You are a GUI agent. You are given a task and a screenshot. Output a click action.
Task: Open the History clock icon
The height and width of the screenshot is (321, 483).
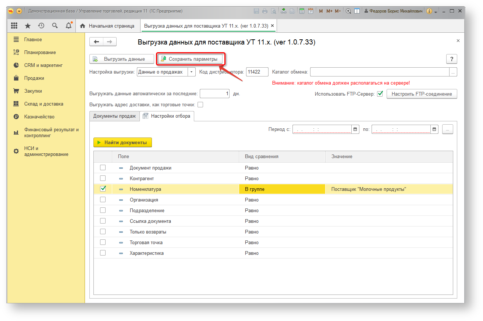(x=41, y=26)
